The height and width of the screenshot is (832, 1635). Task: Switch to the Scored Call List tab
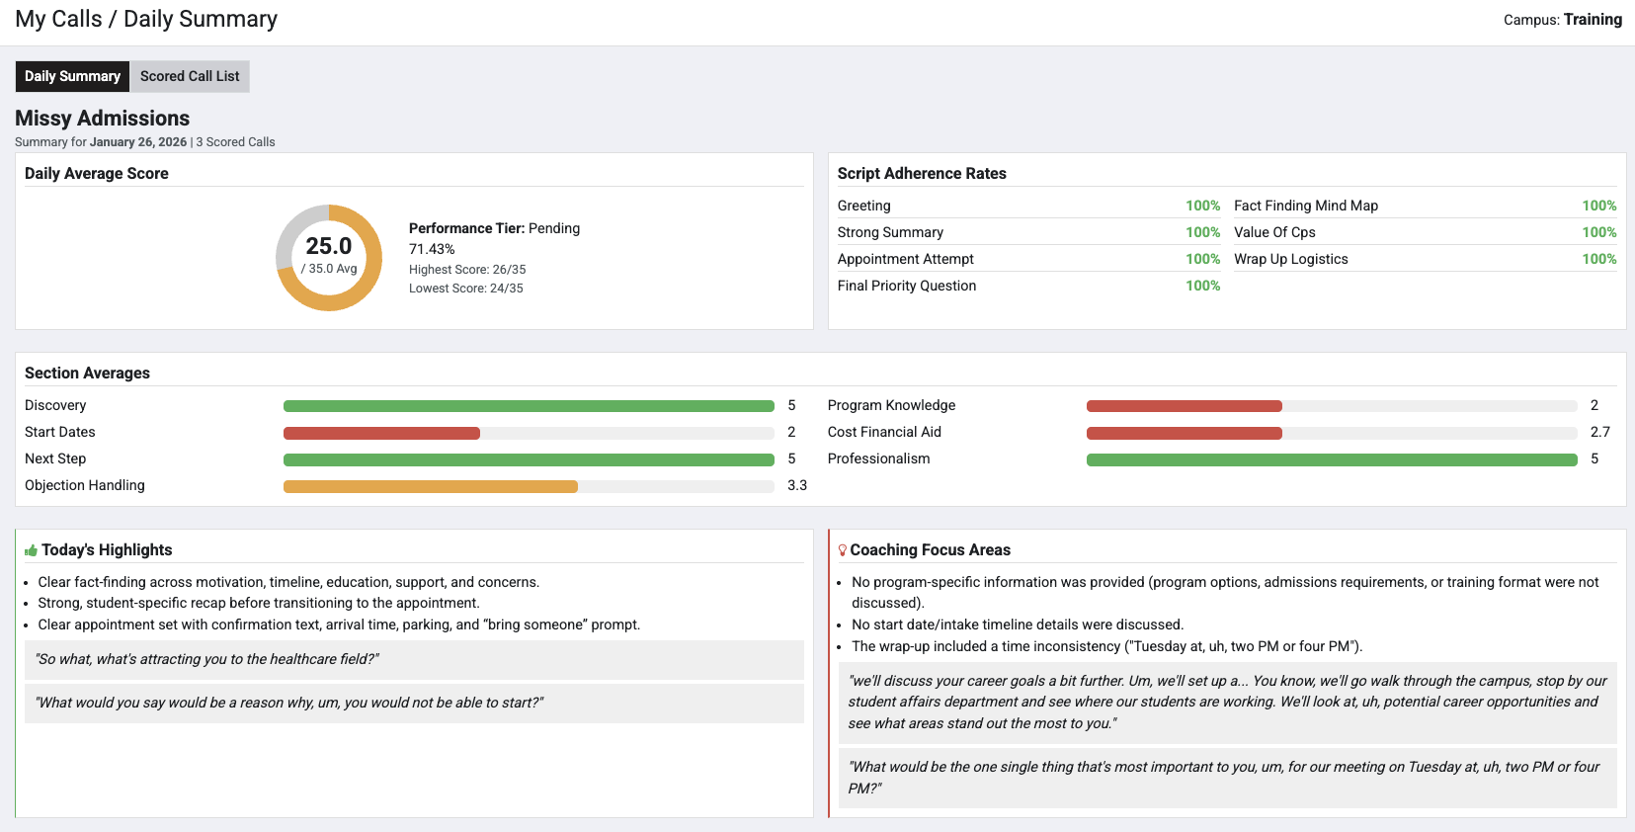point(190,76)
